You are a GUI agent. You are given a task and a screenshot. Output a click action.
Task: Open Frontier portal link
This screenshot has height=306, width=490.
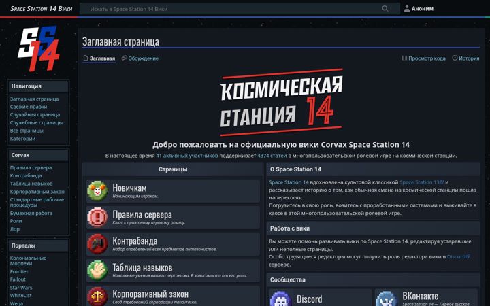(x=19, y=271)
